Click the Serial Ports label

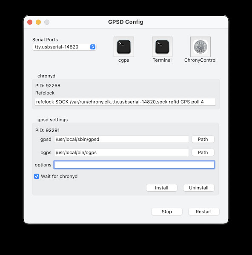point(45,40)
